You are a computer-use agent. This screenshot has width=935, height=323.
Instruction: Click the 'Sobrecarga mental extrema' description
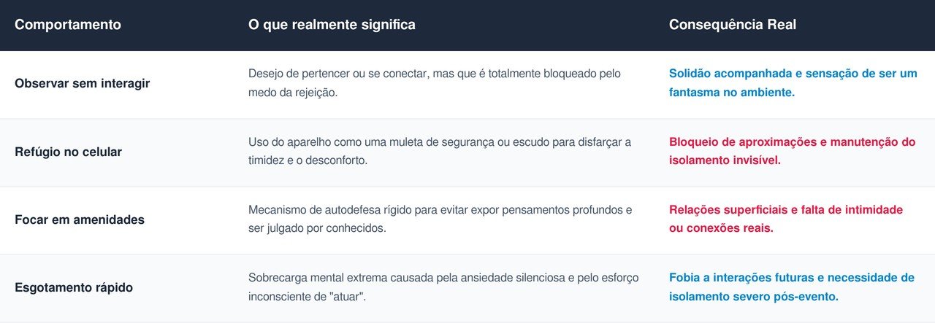tap(443, 287)
